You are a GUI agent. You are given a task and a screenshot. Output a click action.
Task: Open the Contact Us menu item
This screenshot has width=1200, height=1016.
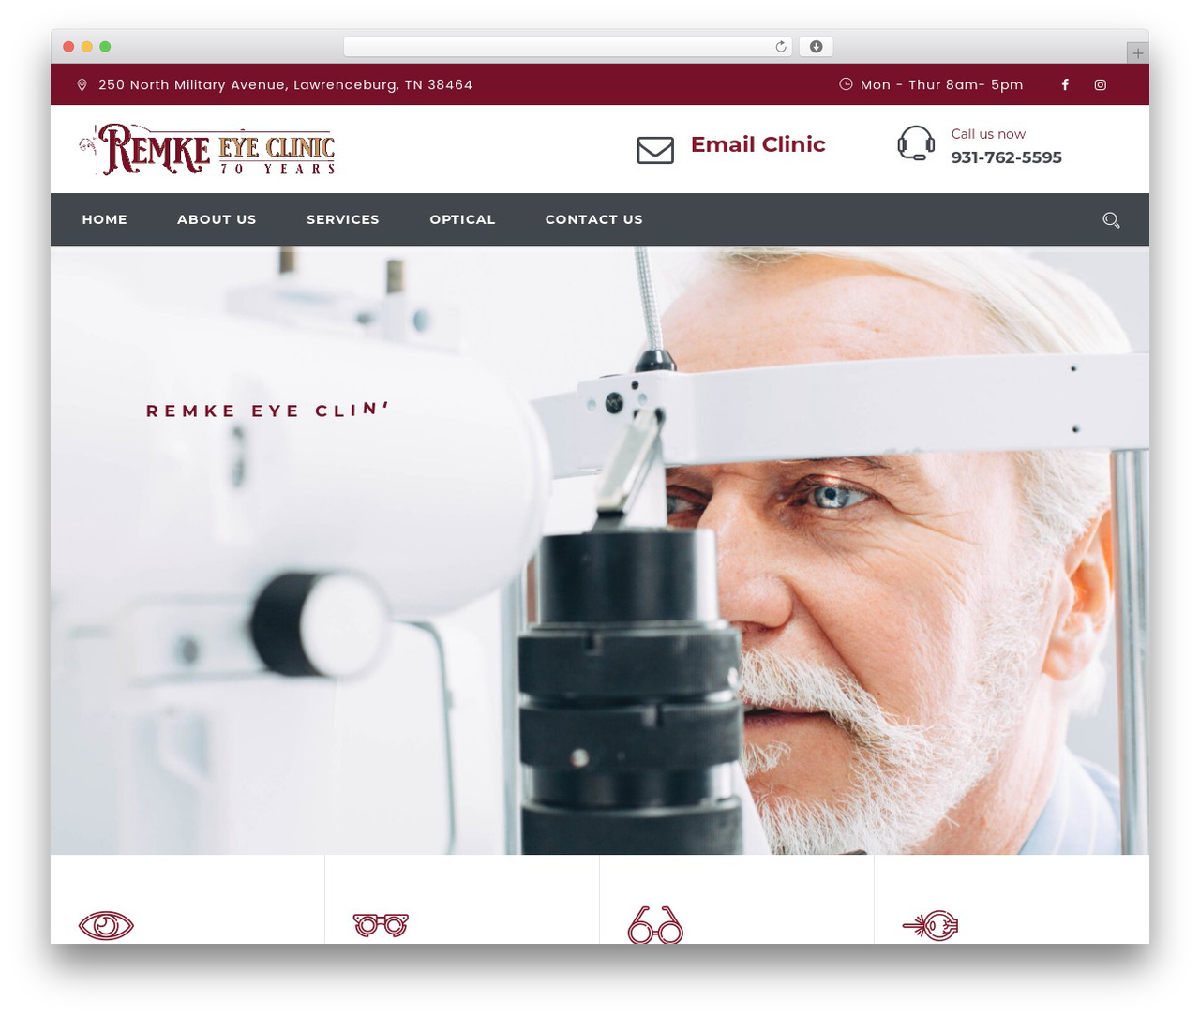point(594,219)
